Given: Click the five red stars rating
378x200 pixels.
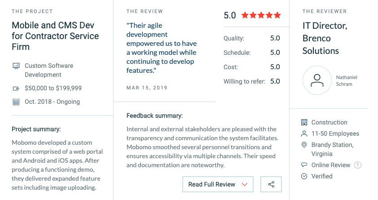Looking at the screenshot, I should (261, 15).
